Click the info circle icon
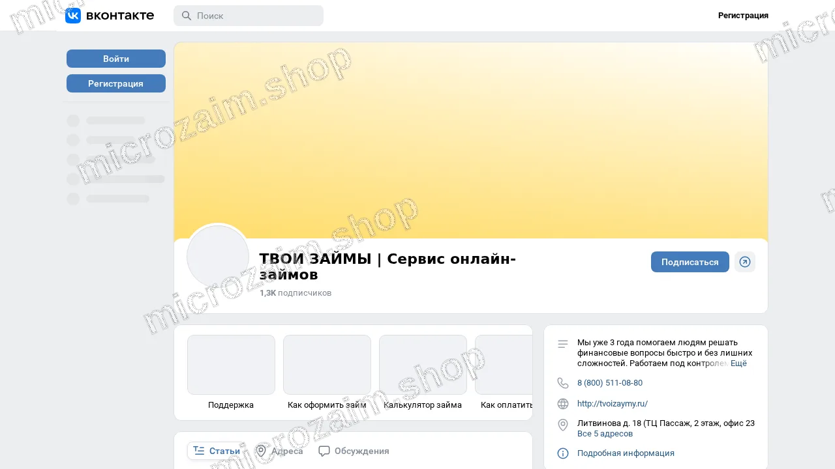The height and width of the screenshot is (469, 835). [563, 453]
